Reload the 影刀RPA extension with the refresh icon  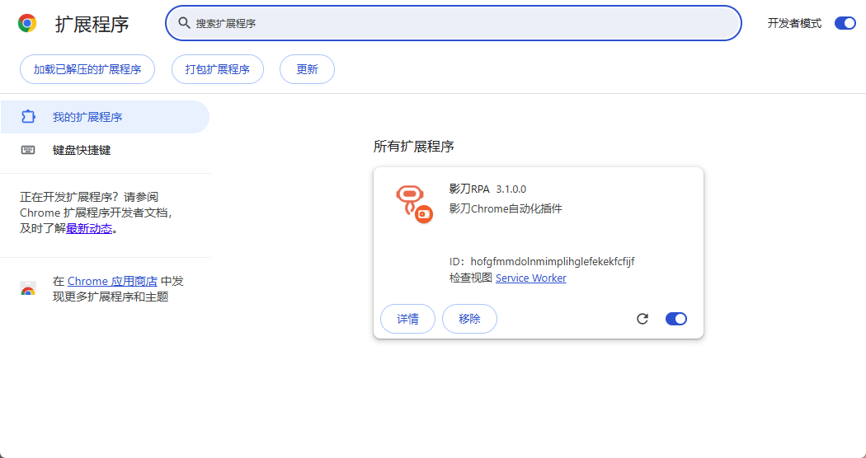(642, 319)
